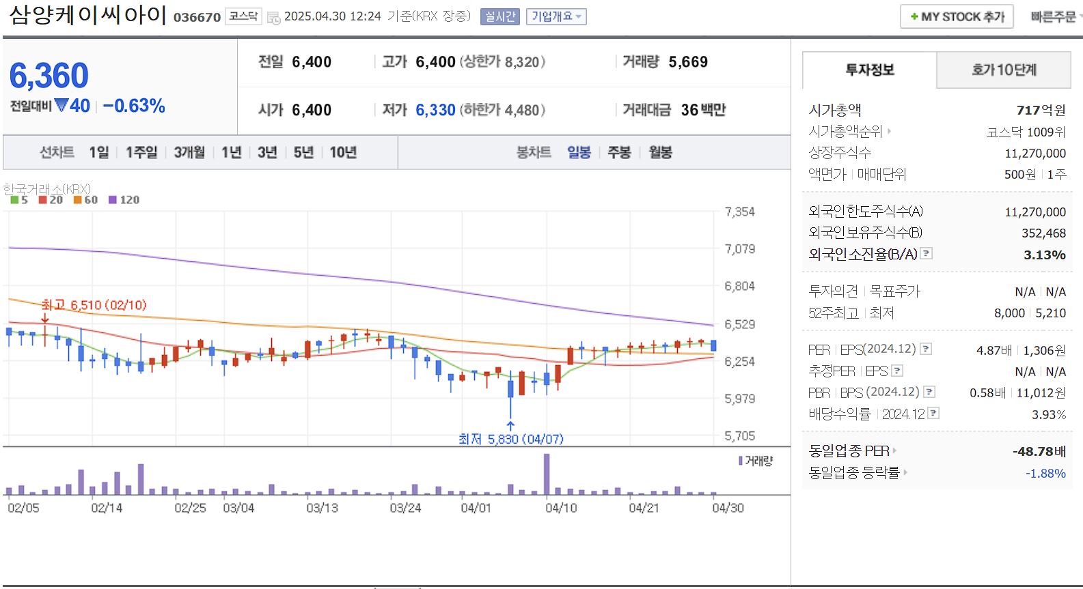Click the down triangle price change icon
This screenshot has height=589, width=1083.
pos(61,105)
